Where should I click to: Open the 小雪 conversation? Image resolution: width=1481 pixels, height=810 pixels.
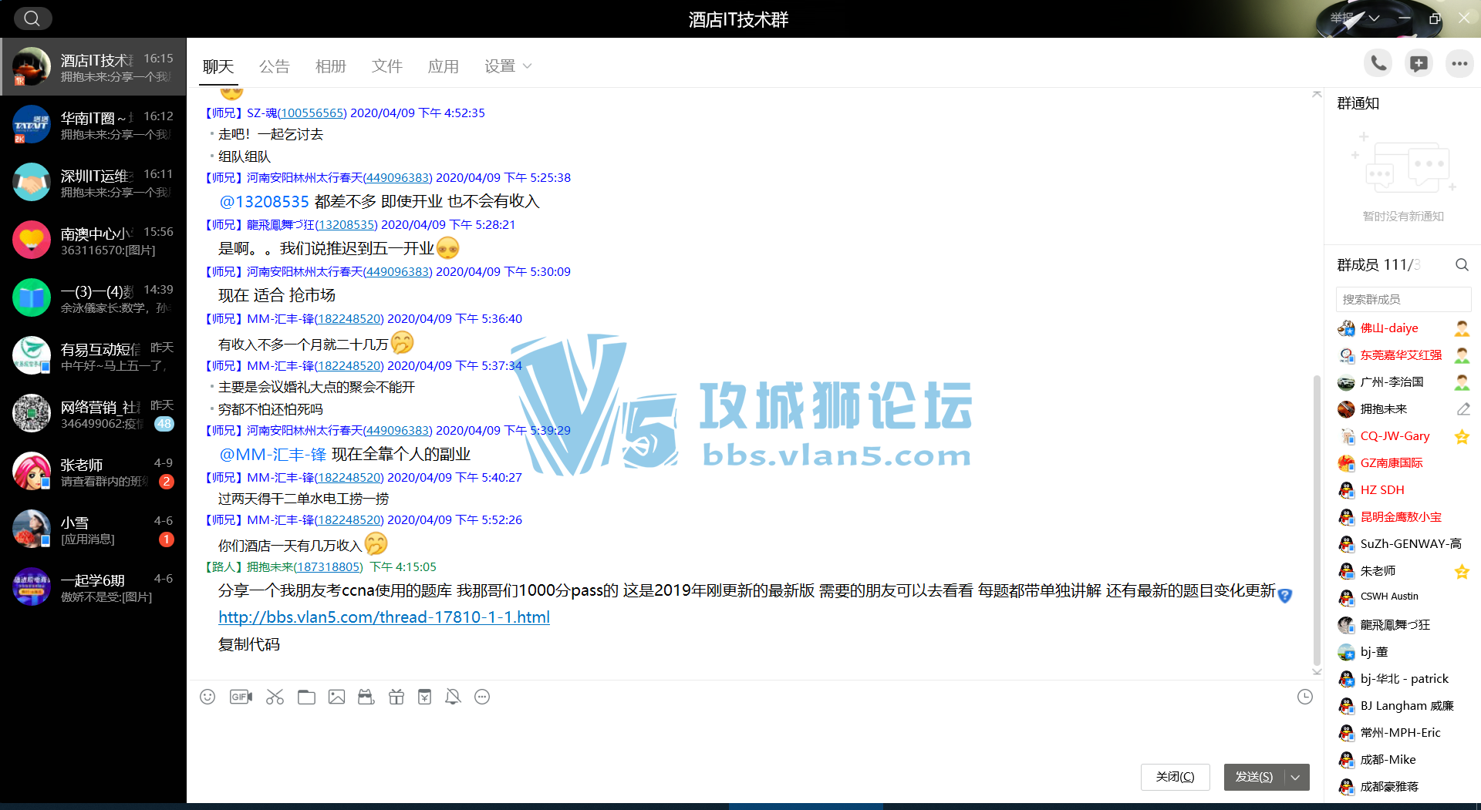pos(93,529)
